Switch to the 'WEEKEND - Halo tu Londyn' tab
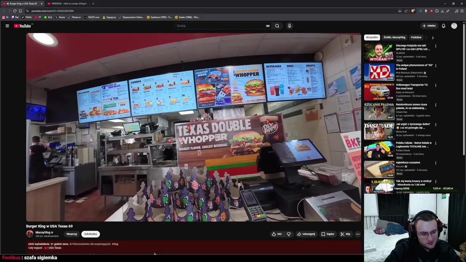 point(67,4)
